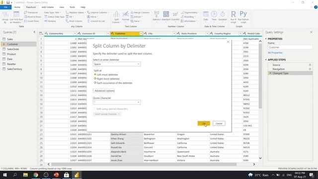Switch to the Add Column tab

pyautogui.click(x=48, y=7)
